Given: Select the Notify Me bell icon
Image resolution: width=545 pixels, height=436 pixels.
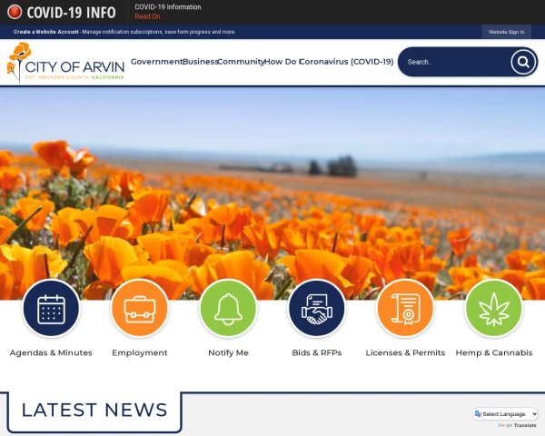Looking at the screenshot, I should (228, 309).
